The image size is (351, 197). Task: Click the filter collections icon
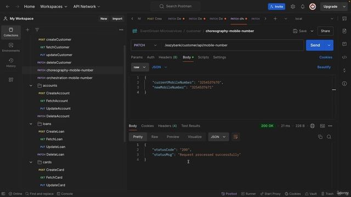coord(37,30)
